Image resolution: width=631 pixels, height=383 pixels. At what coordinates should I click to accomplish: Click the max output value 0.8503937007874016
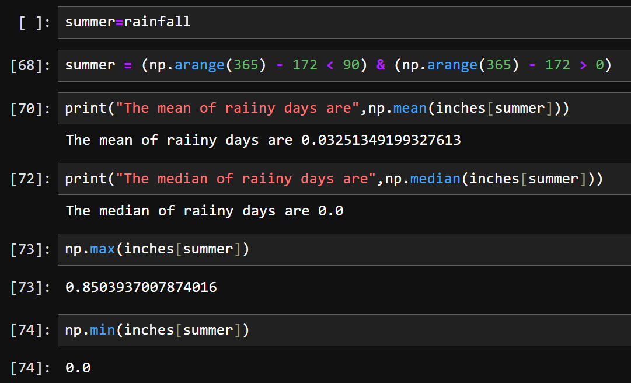pyautogui.click(x=141, y=287)
